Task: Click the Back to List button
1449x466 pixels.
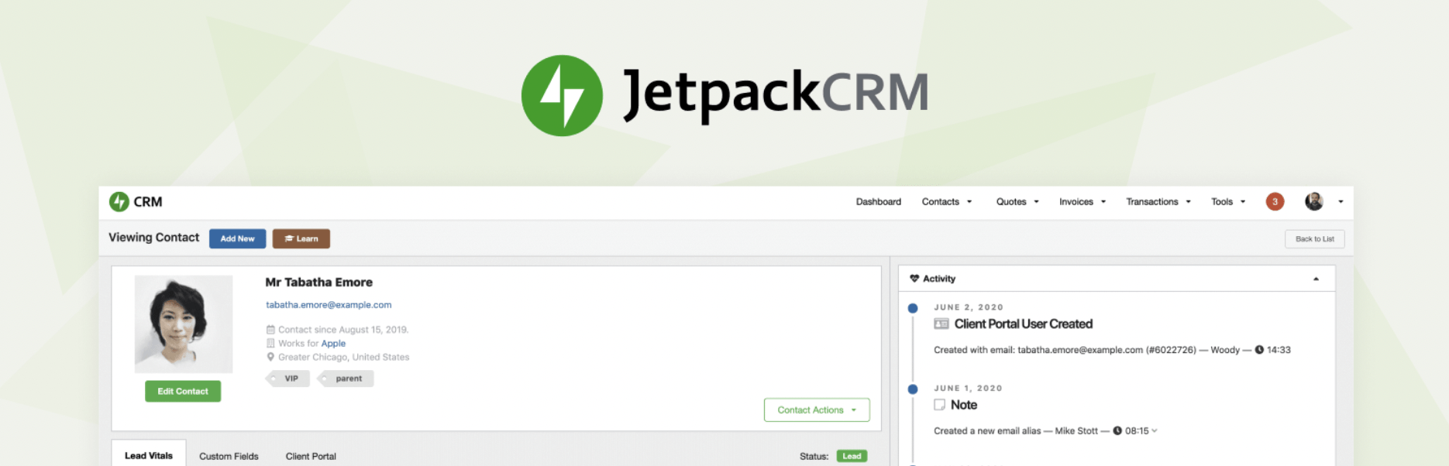Action: tap(1314, 239)
